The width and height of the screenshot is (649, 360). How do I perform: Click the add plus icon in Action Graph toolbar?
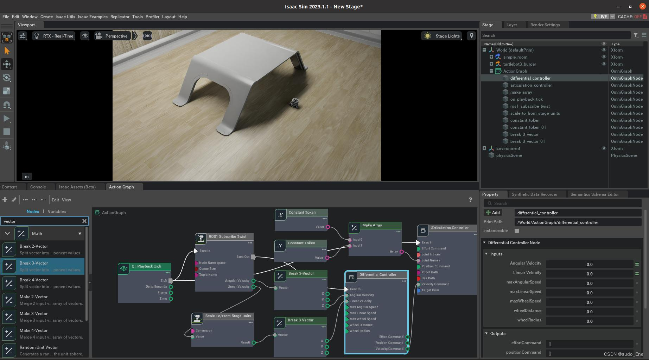point(5,200)
